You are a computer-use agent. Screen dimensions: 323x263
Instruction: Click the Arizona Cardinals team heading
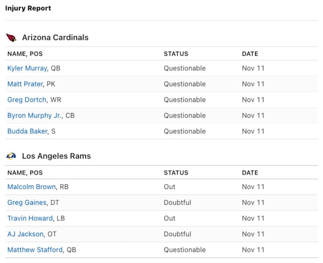coord(55,38)
